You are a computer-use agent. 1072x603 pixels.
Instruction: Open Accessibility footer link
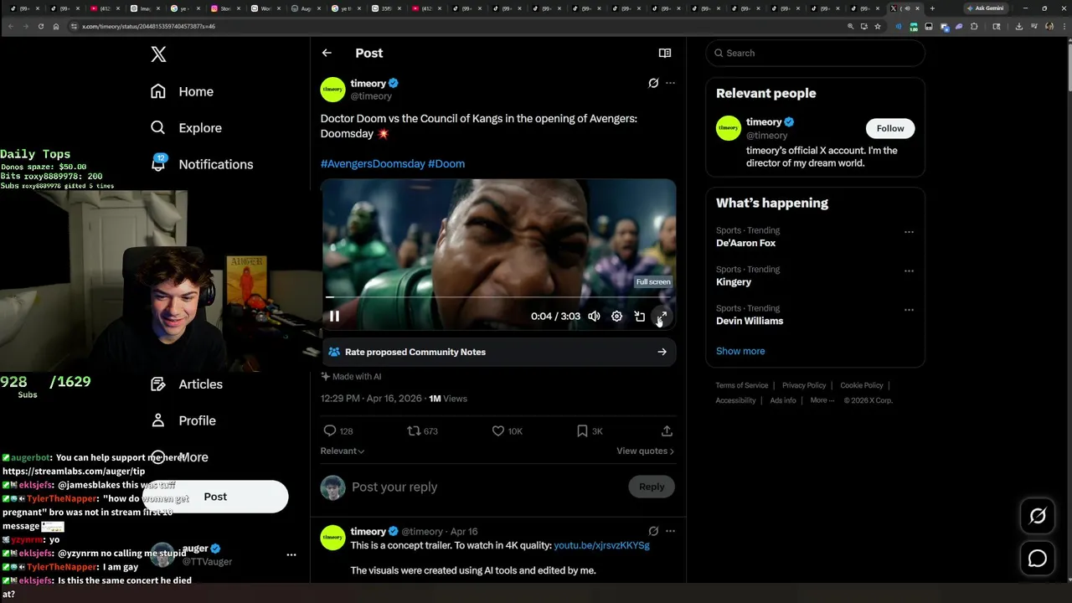[x=735, y=400]
